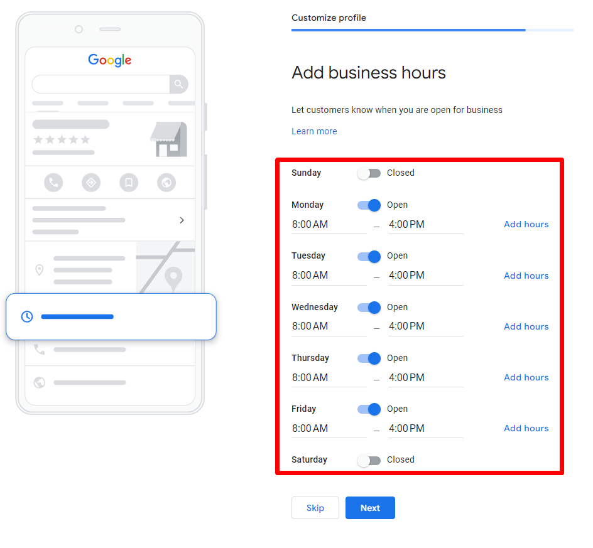Click the clock icon on highlighted hours card

(x=27, y=317)
